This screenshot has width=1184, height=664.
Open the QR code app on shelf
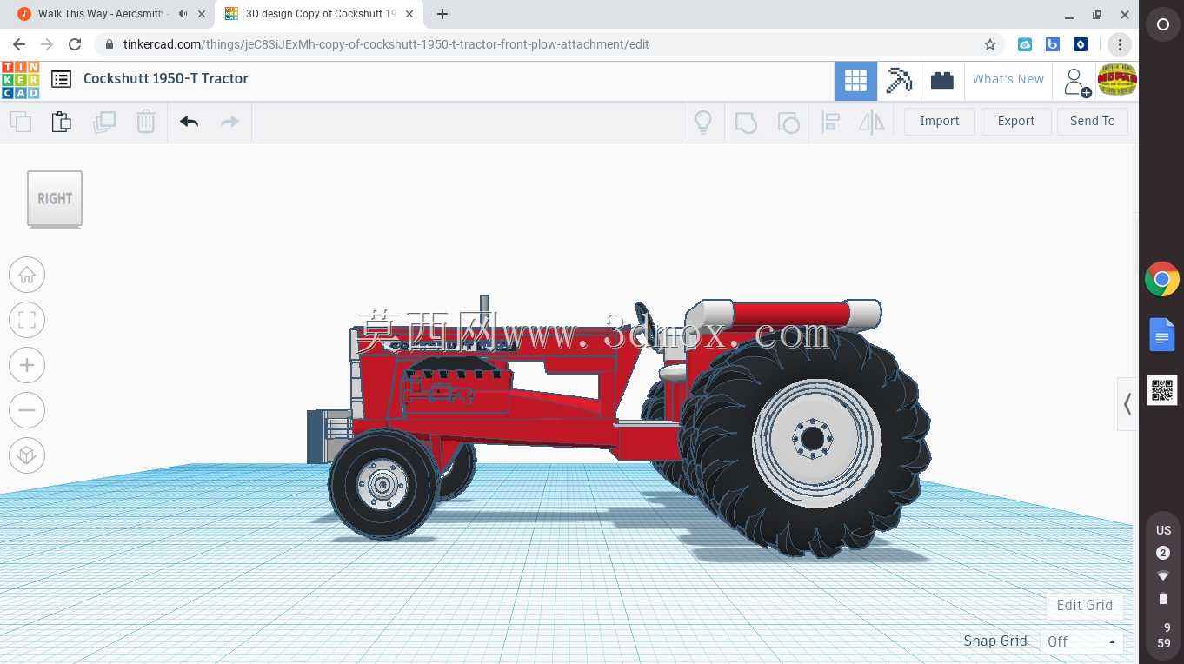(x=1162, y=390)
